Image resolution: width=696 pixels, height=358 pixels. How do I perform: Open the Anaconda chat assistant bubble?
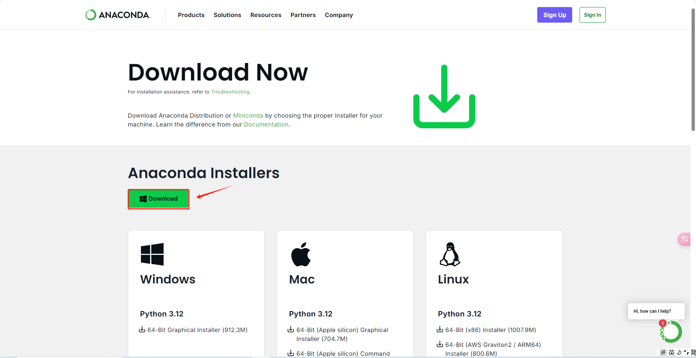coord(671,332)
